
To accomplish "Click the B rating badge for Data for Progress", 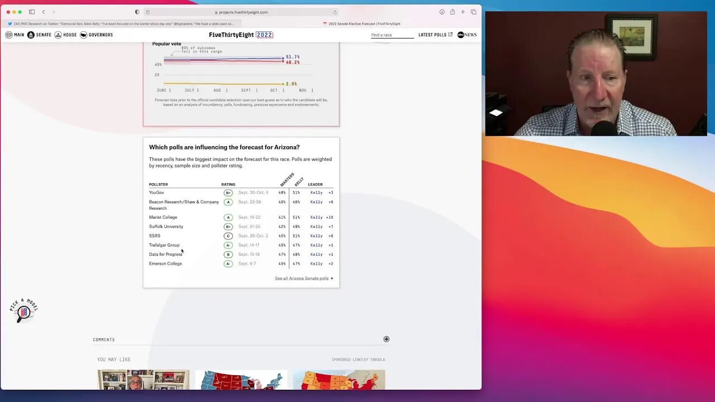I will (x=228, y=255).
